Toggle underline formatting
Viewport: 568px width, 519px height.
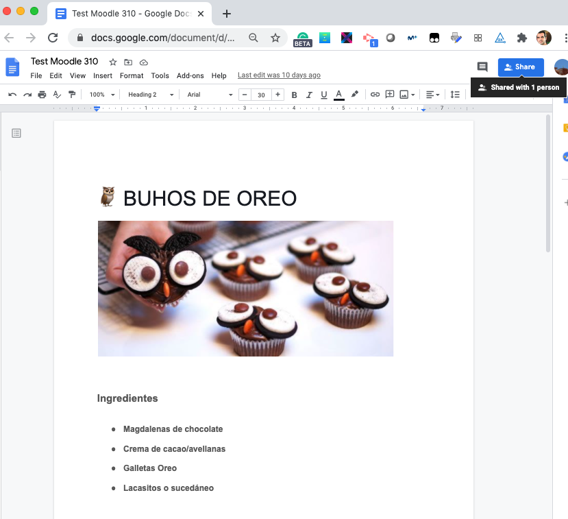(x=324, y=95)
